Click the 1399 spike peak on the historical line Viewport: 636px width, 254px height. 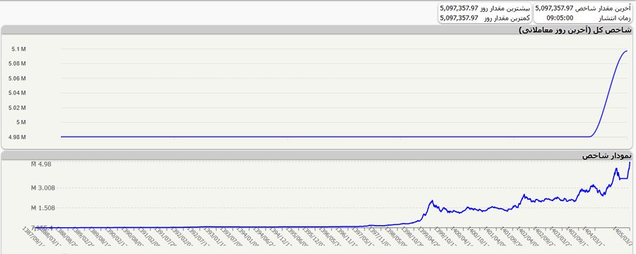pos(432,200)
